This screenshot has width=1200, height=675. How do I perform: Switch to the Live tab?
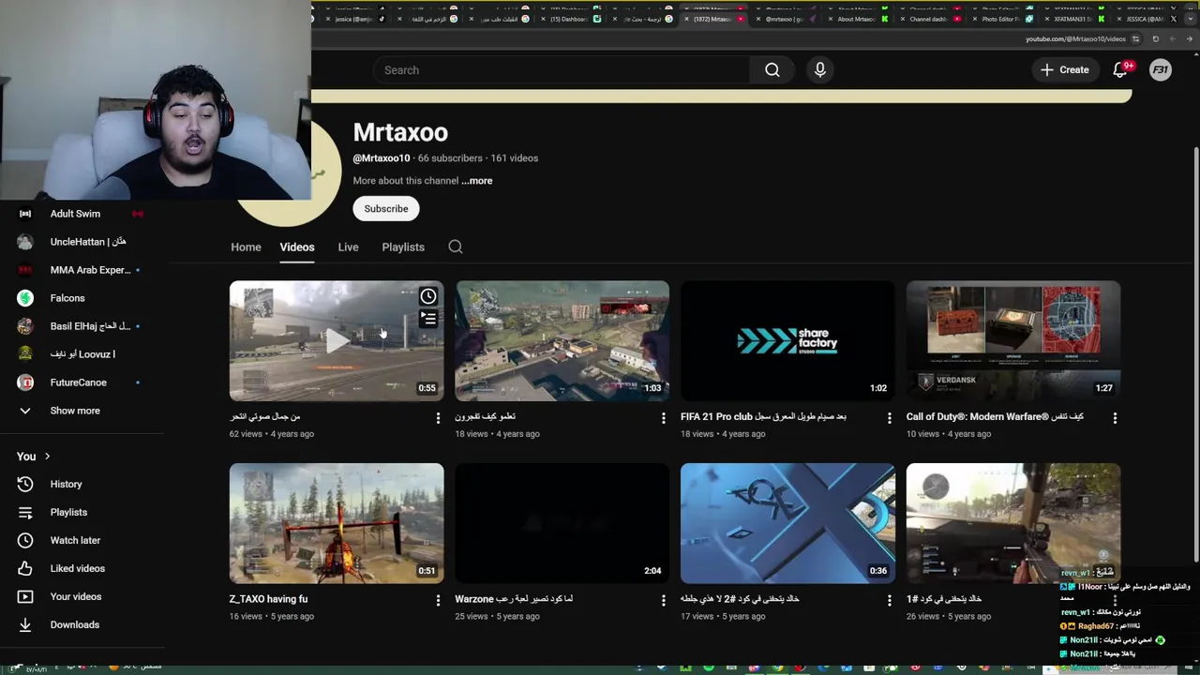pos(348,247)
